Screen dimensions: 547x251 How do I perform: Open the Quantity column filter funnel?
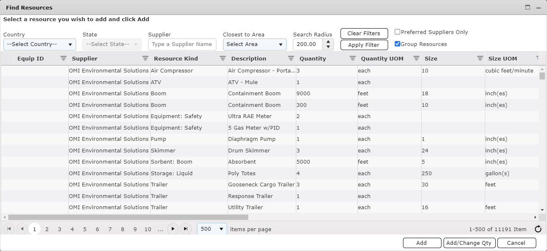coord(352,58)
